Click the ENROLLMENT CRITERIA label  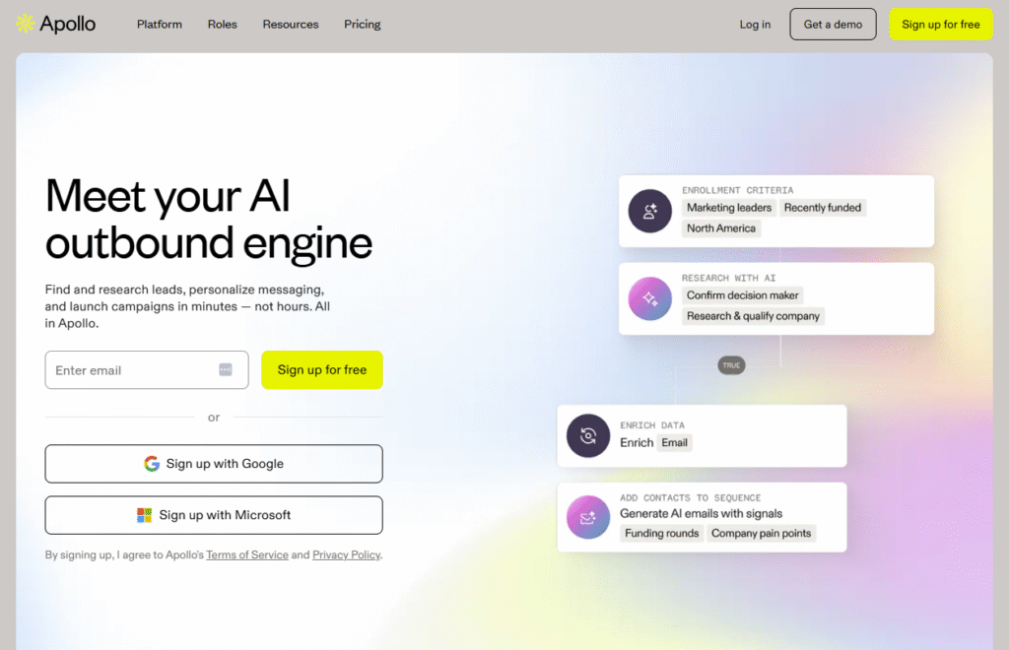tap(737, 190)
